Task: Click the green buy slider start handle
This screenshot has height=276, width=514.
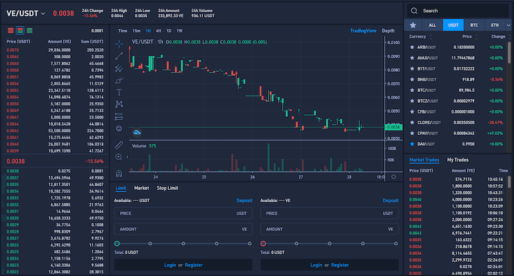Action: pos(117,244)
